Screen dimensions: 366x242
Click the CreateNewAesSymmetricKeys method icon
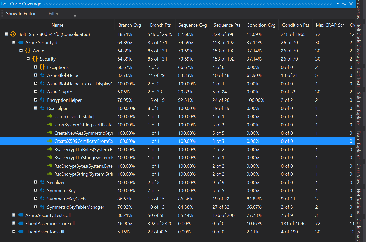click(49, 133)
